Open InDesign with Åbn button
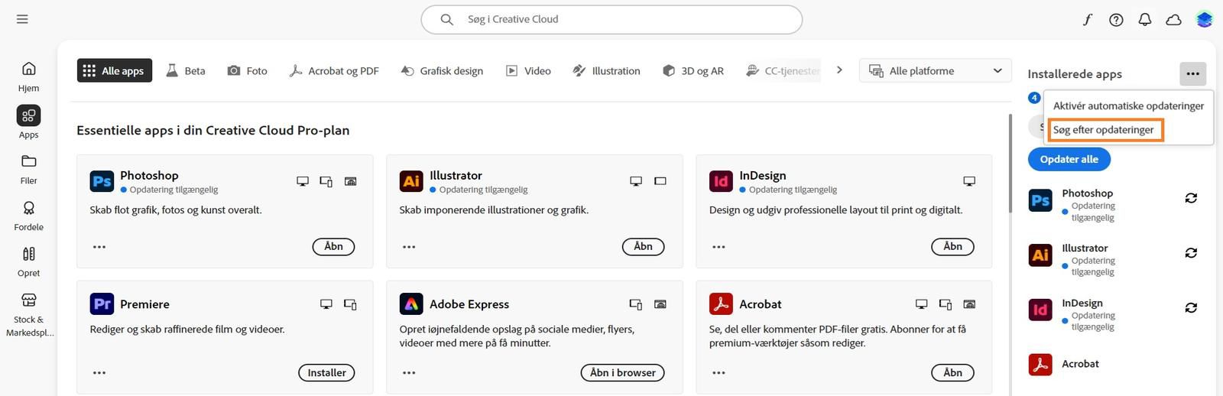This screenshot has height=396, width=1223. [952, 246]
